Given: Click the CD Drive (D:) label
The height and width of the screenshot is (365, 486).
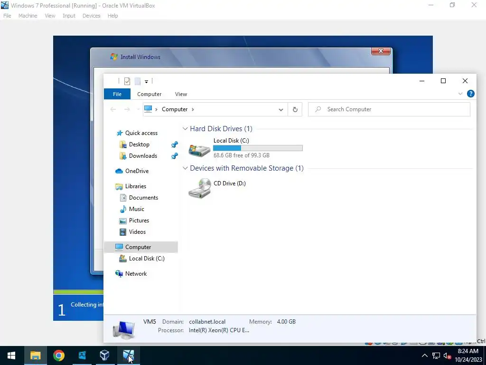Looking at the screenshot, I should [x=230, y=183].
